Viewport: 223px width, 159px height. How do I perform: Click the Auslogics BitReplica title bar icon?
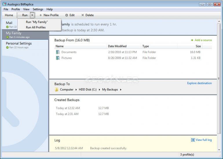pos(4,4)
